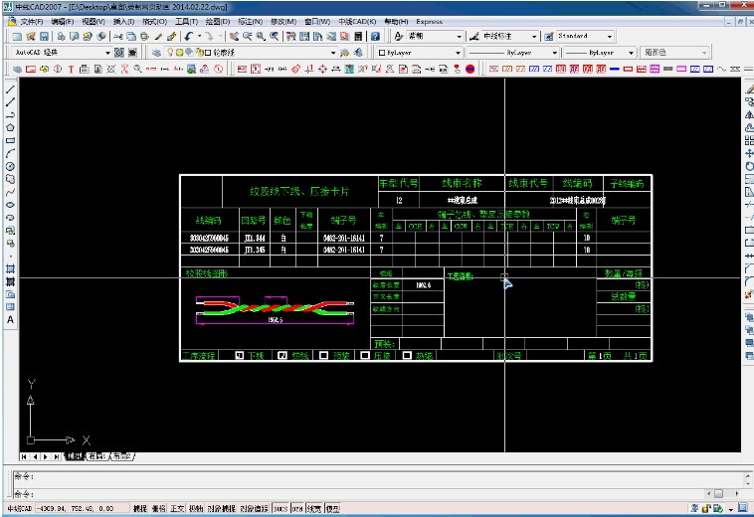
Task: Open the AutoCAD 经典 workspace dropdown
Action: pyautogui.click(x=107, y=52)
